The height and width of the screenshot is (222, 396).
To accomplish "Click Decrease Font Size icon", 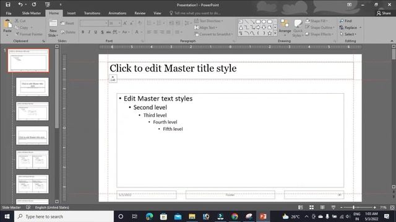I will coord(132,23).
